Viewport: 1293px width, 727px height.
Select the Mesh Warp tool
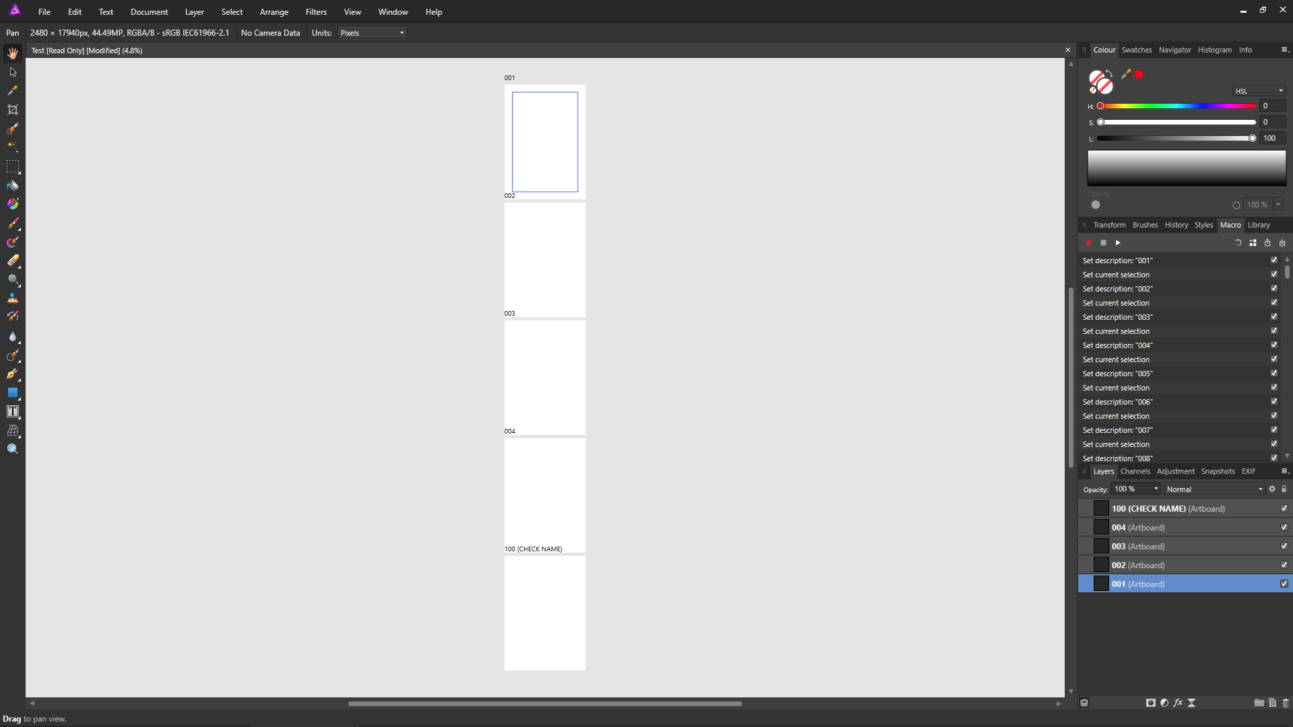13,430
